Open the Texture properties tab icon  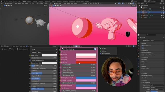[x=138, y=74]
